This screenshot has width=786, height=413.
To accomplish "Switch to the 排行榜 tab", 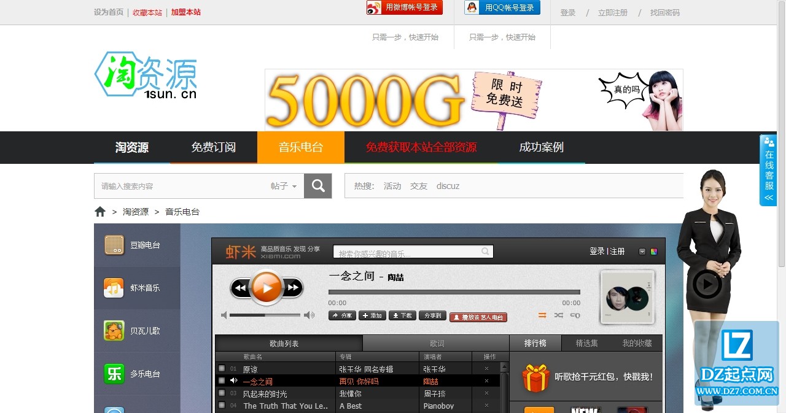I will point(535,343).
